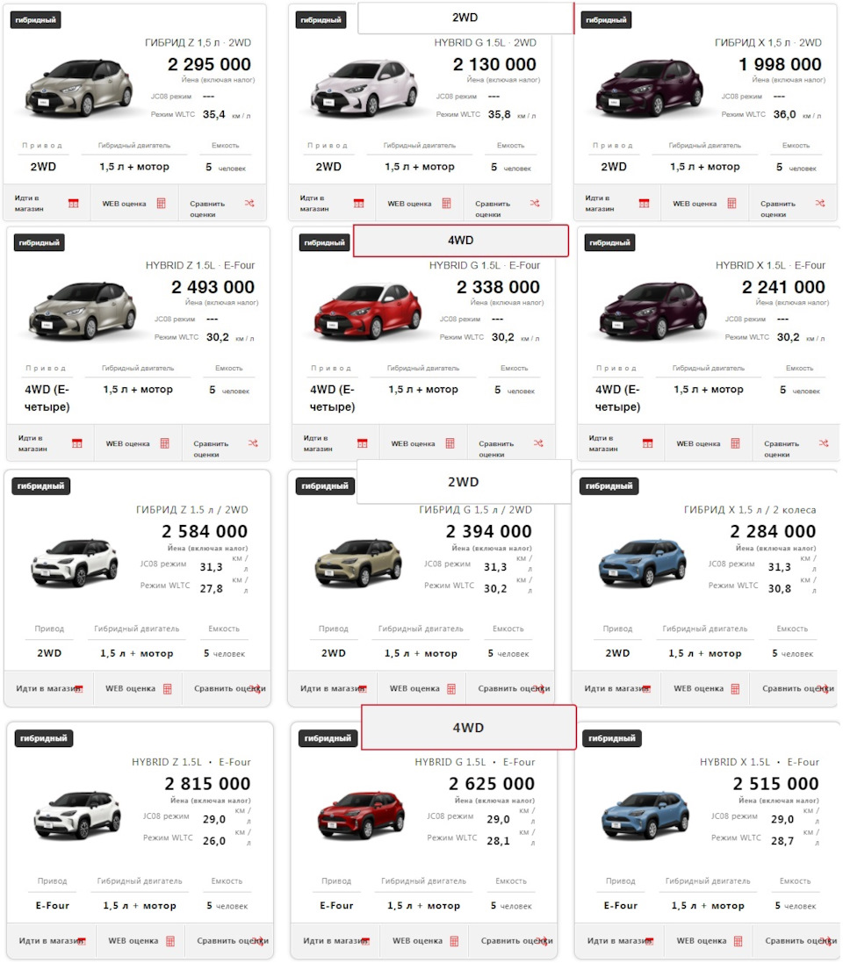This screenshot has width=843, height=963.
Task: Click the price "2 338 000"
Action: [x=498, y=287]
